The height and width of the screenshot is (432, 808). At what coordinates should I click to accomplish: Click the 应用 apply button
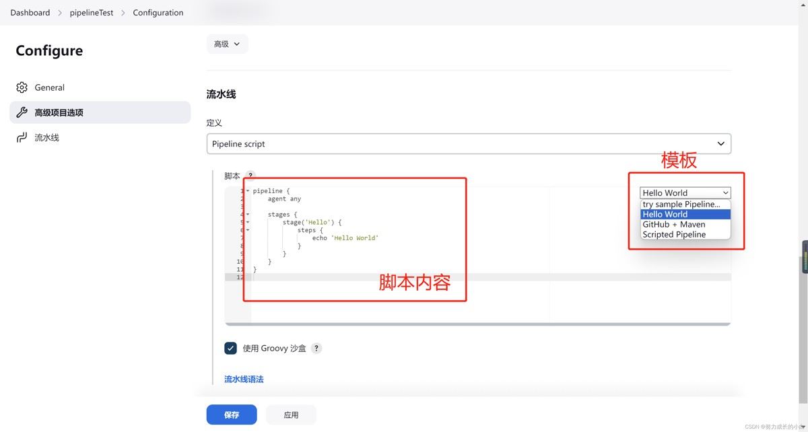pos(291,415)
